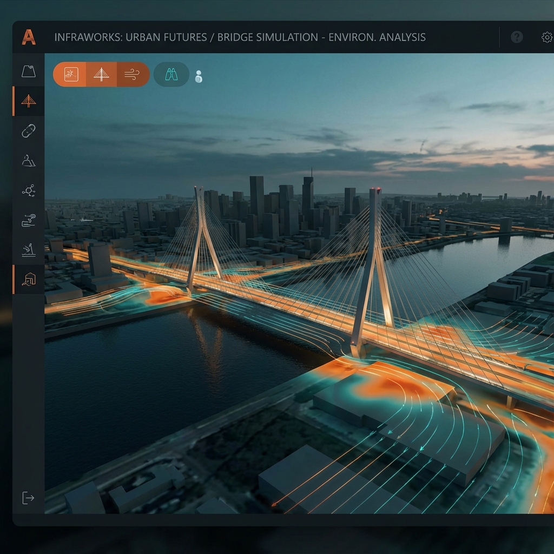Expand the user account avatar menu
This screenshot has width=554, height=554.
199,77
